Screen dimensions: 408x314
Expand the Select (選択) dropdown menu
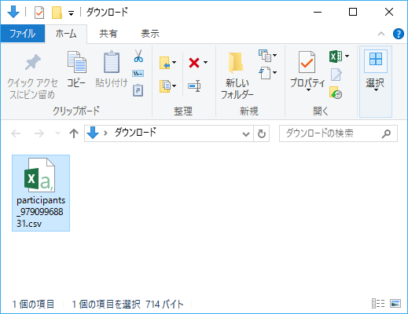tap(376, 82)
